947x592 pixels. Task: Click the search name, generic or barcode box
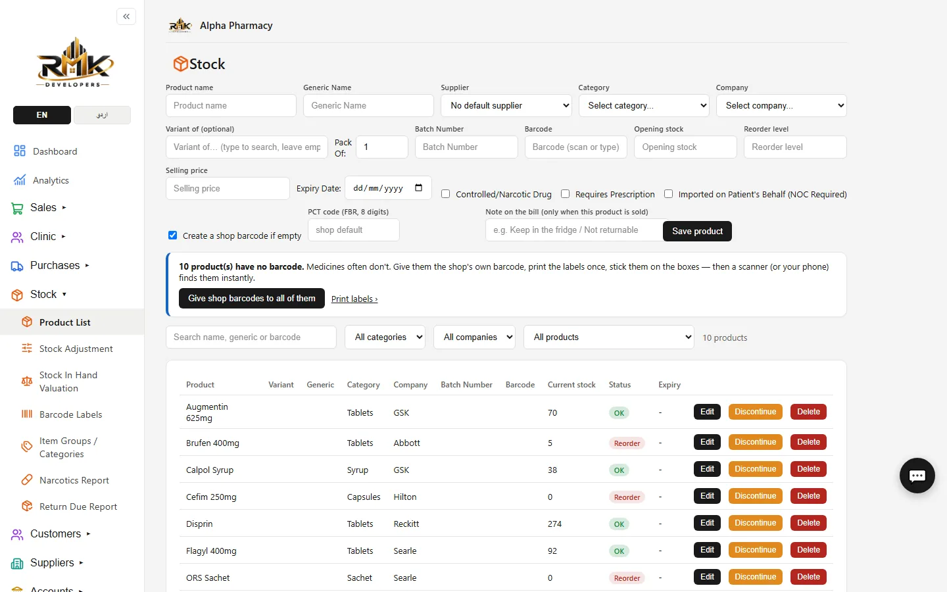[251, 337]
